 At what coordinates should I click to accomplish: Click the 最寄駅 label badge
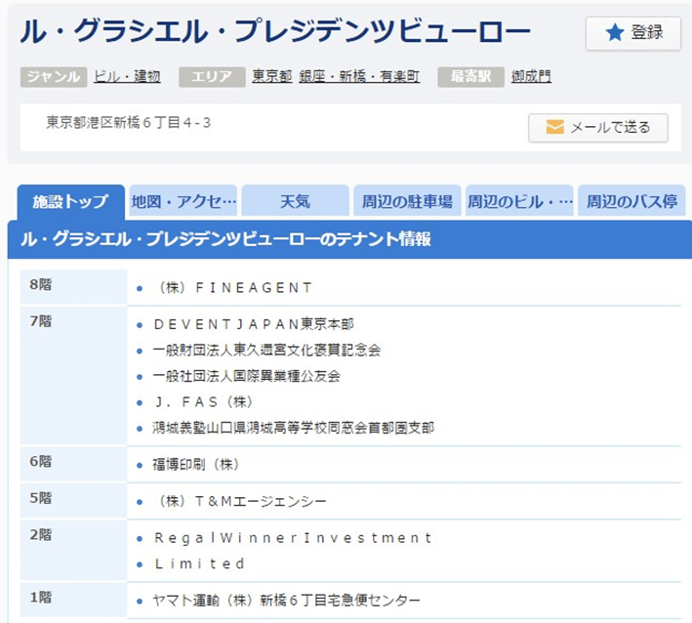(470, 77)
